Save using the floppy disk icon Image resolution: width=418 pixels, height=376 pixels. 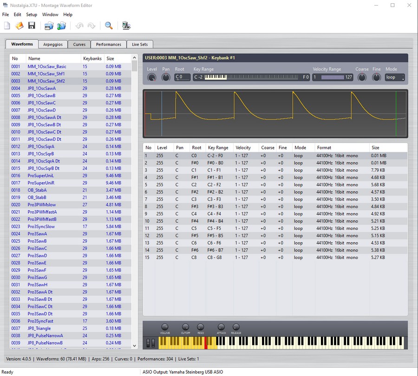pyautogui.click(x=32, y=26)
